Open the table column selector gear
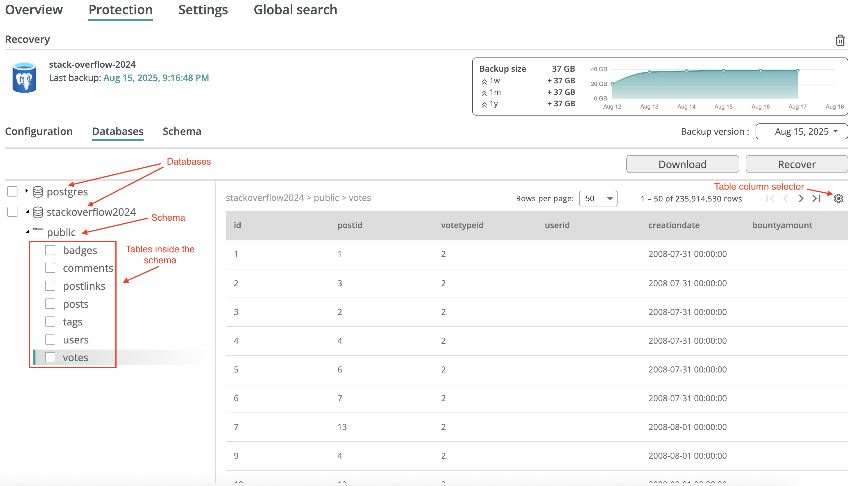Screen dimensions: 855x486 838,199
